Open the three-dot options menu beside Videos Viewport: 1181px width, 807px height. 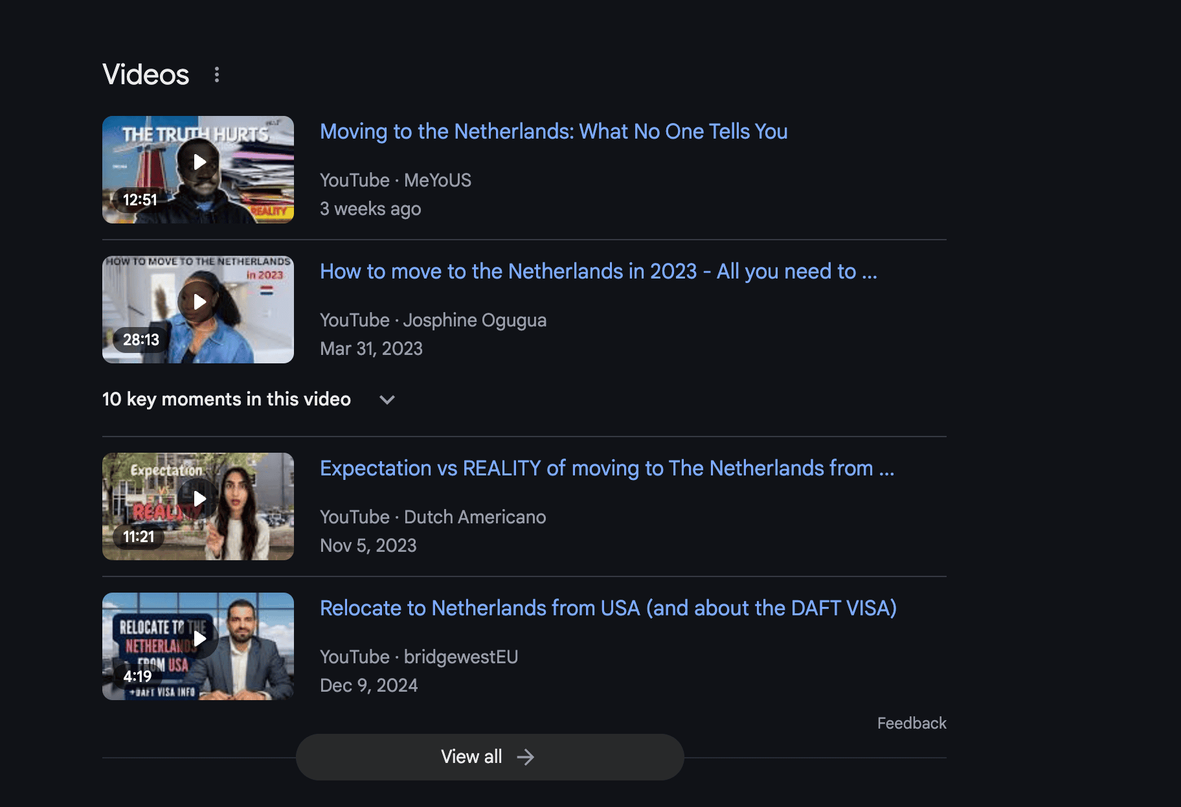(217, 74)
